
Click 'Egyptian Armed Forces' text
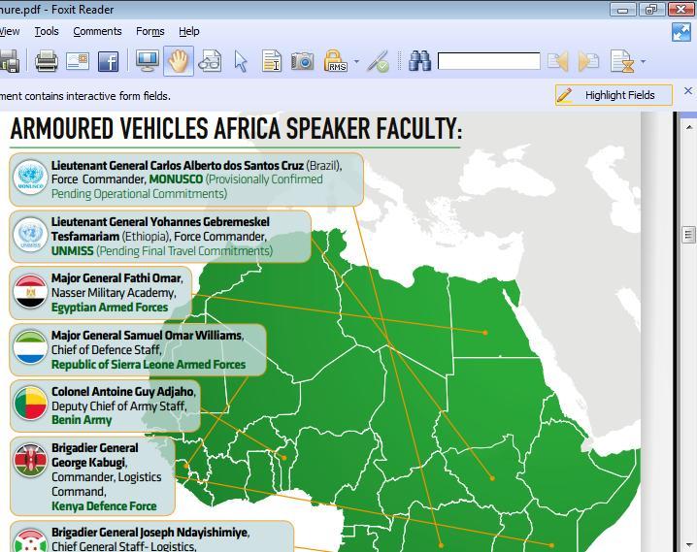(x=110, y=308)
